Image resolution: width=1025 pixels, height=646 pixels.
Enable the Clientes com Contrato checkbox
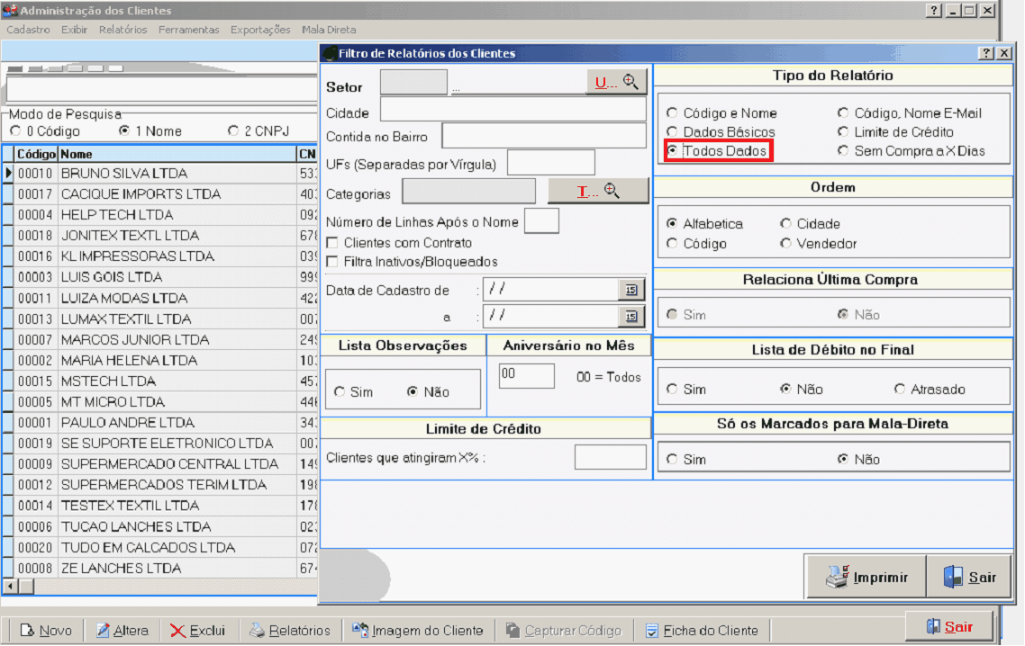[332, 243]
